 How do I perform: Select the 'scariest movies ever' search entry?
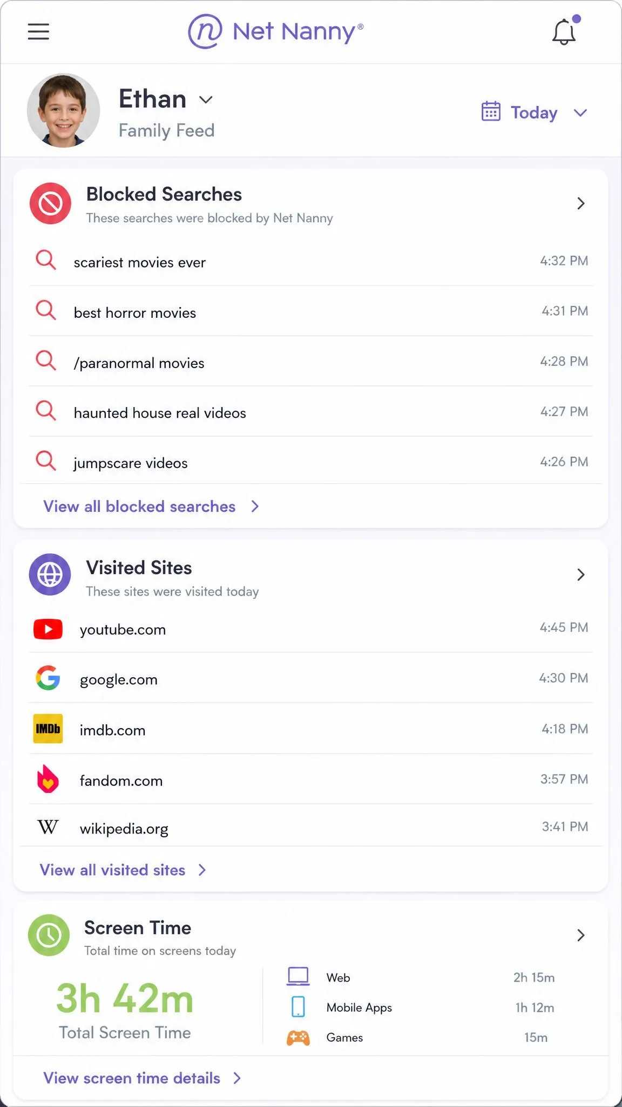(311, 261)
